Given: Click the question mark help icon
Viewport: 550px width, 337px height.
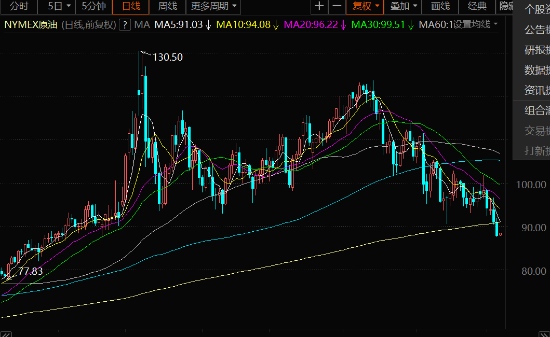Looking at the screenshot, I should point(124,25).
